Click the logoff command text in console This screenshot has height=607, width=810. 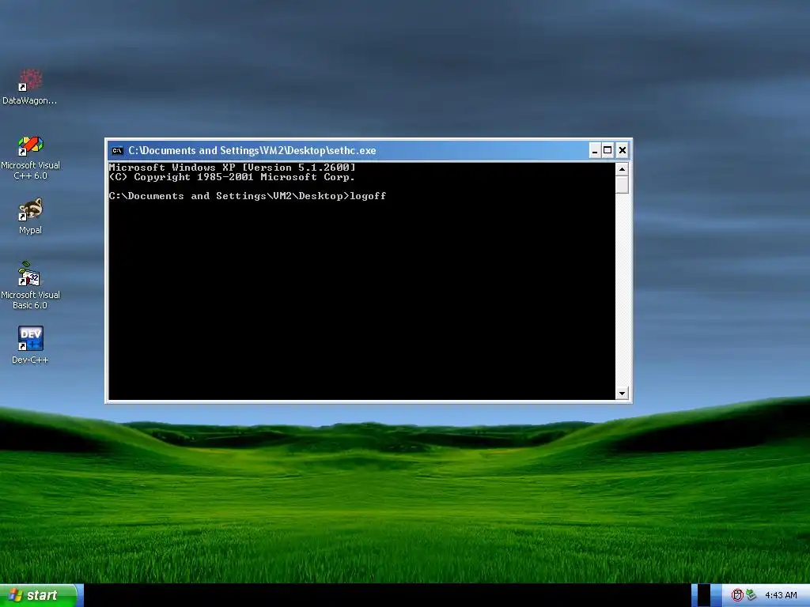click(368, 196)
